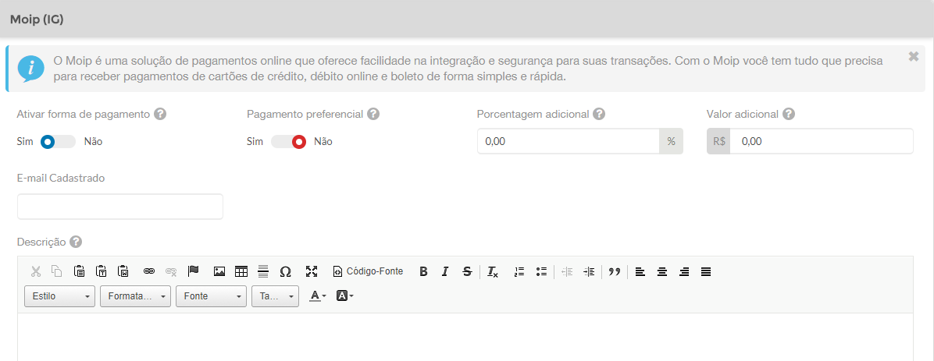Insert a horizontal line

pyautogui.click(x=263, y=272)
